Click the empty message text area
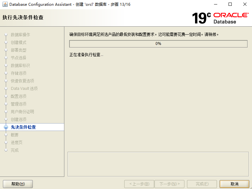Screen dimensions: 252x189 [x=158, y=164]
